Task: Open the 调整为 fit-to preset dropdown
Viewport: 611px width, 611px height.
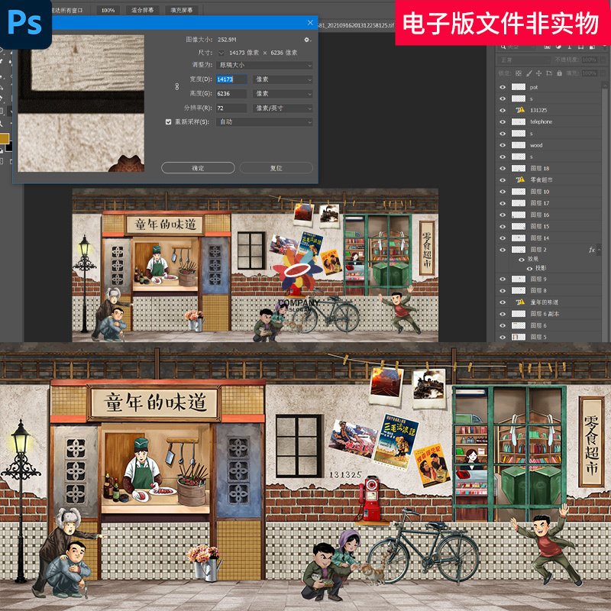Action: [264, 65]
